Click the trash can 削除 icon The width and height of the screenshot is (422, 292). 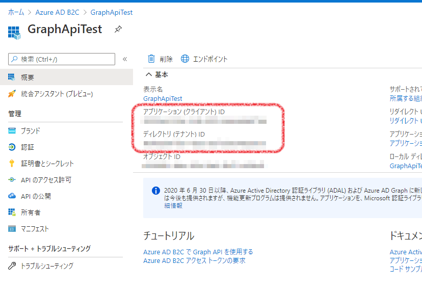[x=151, y=59]
